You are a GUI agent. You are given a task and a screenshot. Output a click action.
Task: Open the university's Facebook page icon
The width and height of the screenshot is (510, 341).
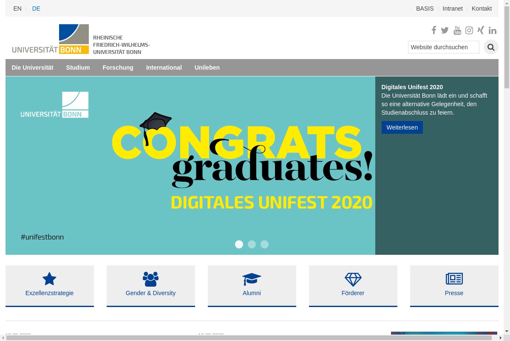[434, 30]
